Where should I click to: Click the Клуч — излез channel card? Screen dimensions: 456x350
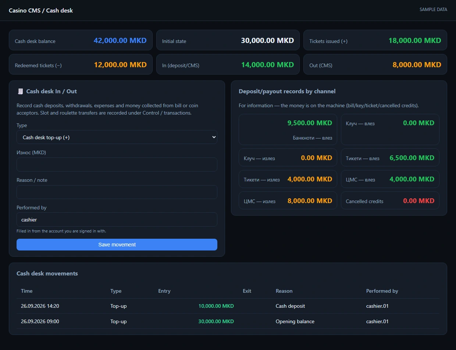[x=288, y=158]
